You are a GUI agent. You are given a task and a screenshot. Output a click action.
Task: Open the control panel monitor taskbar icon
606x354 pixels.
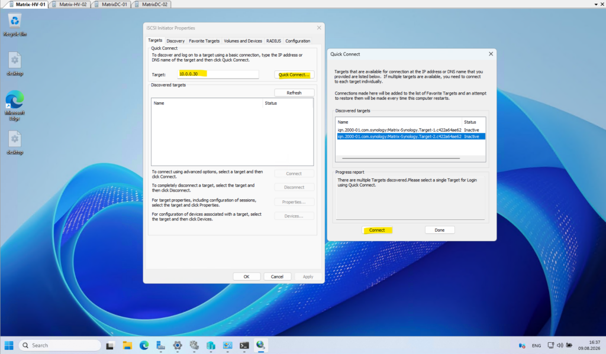[227, 346]
